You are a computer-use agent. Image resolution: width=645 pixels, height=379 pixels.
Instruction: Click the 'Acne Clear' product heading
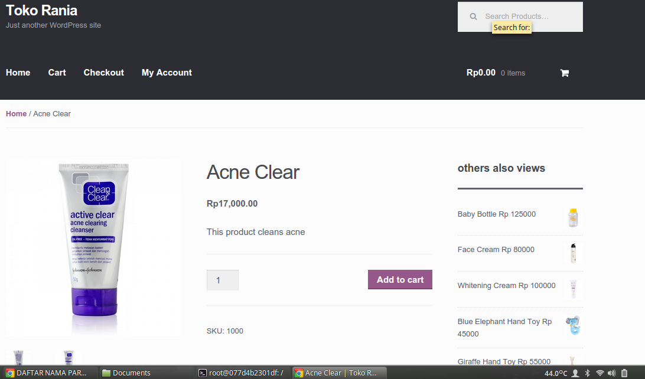coord(253,172)
